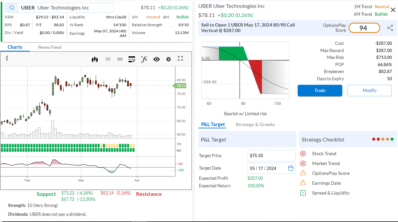Image resolution: width=398 pixels, height=222 pixels.
Task: Click the Very Liquid liquidity value
Action: (x=116, y=17)
